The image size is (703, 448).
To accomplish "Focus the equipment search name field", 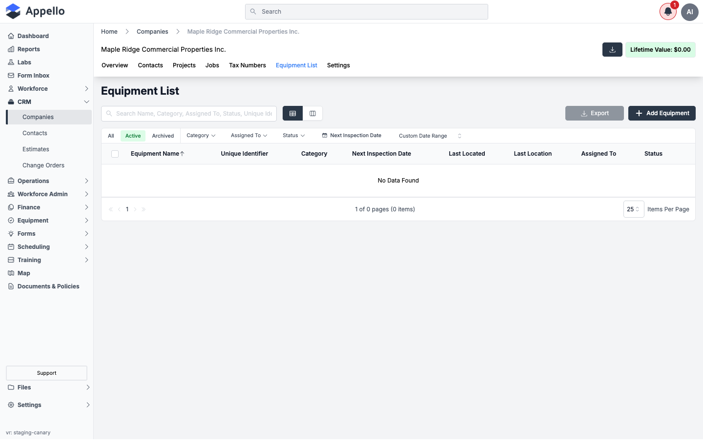I will (189, 114).
